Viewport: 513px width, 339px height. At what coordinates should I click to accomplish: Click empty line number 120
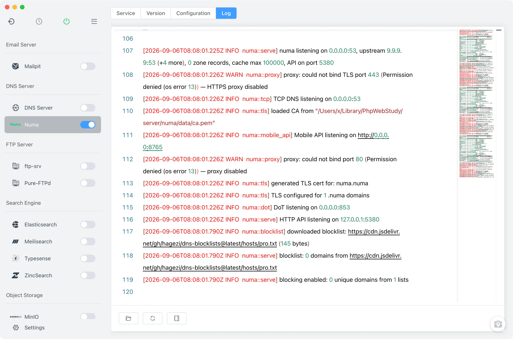[x=127, y=292]
